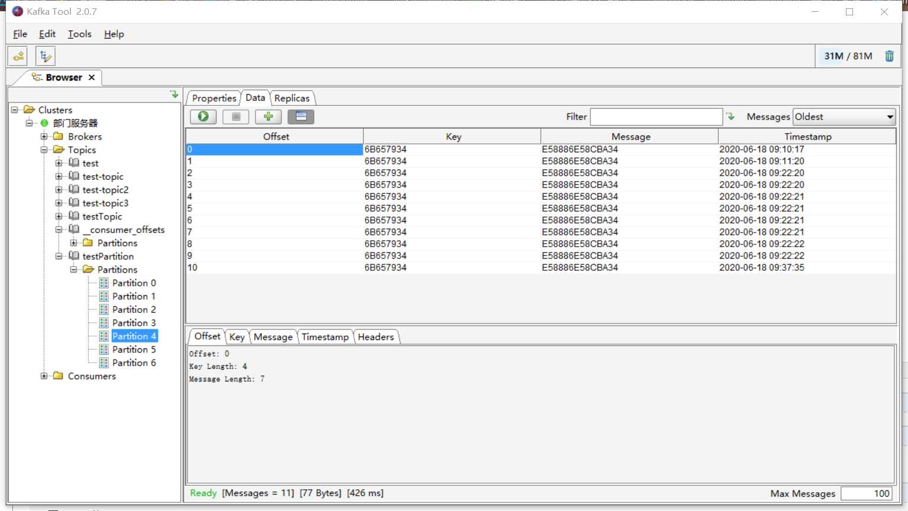Select the highlighted Partition 4 item
Image resolution: width=908 pixels, height=511 pixels.
[x=134, y=336]
